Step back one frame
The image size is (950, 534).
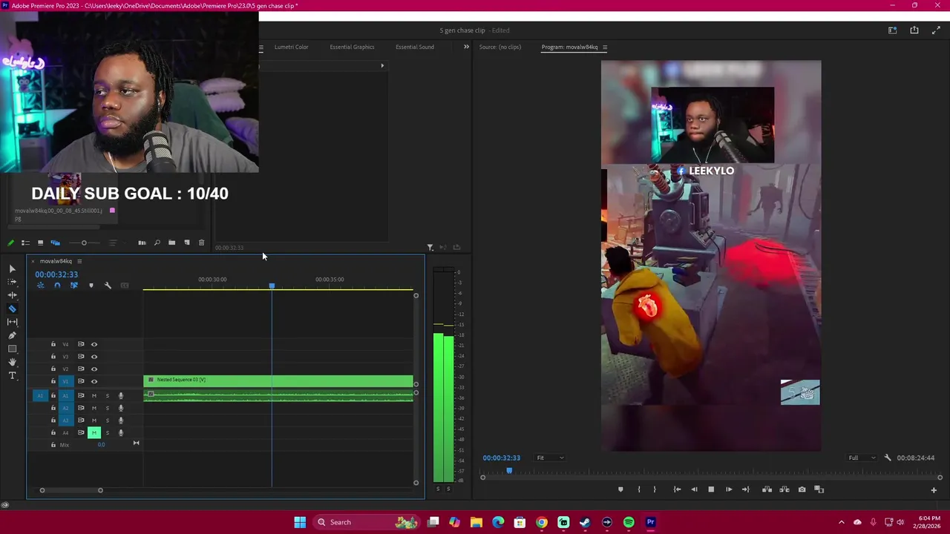pyautogui.click(x=694, y=489)
